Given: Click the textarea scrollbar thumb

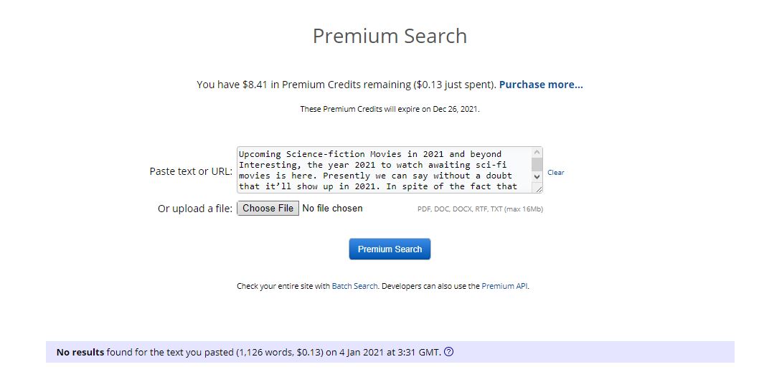Looking at the screenshot, I should coord(537,164).
